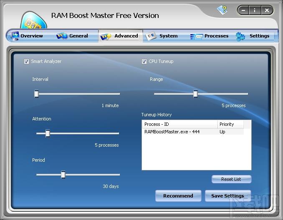Click the General tab memory-globe icon
Image resolution: width=283 pixels, height=220 pixels.
[x=62, y=36]
